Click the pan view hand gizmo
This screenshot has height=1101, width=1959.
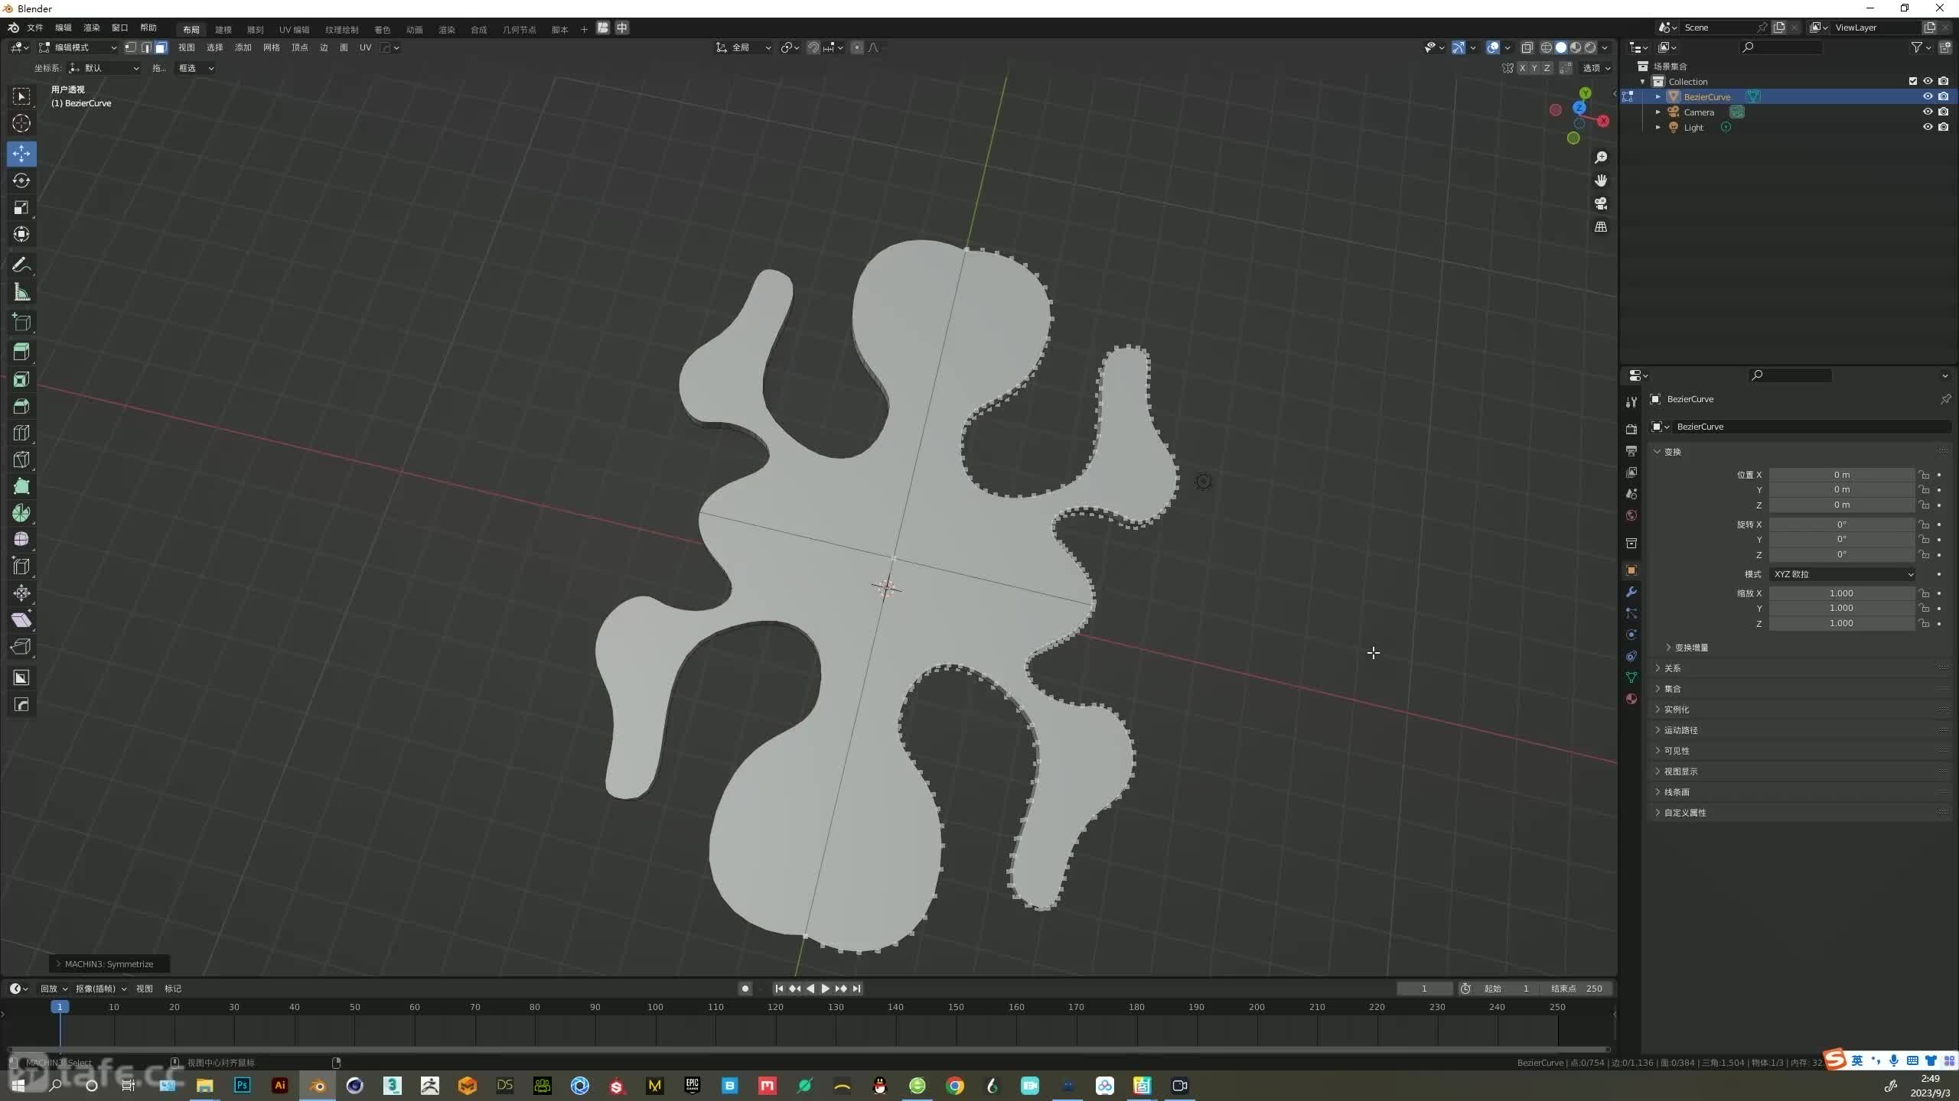point(1600,180)
